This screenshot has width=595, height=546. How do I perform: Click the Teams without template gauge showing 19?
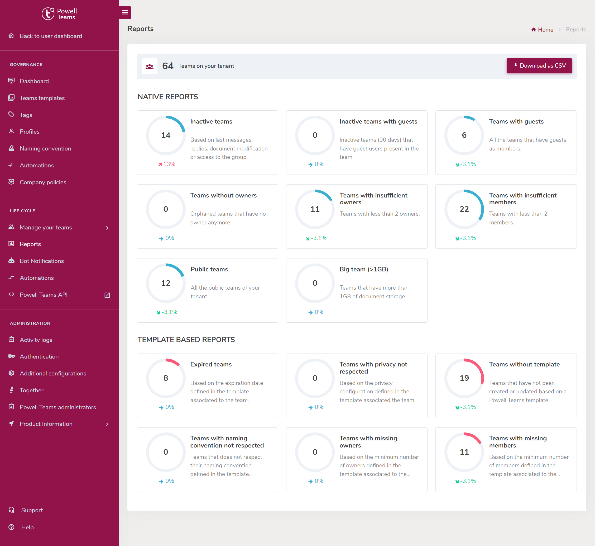(x=464, y=378)
